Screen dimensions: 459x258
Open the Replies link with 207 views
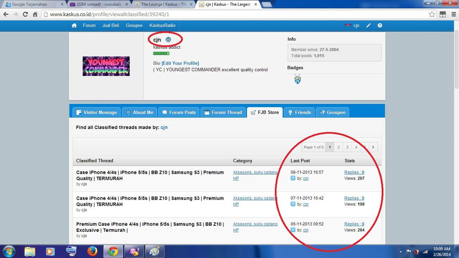tap(354, 172)
